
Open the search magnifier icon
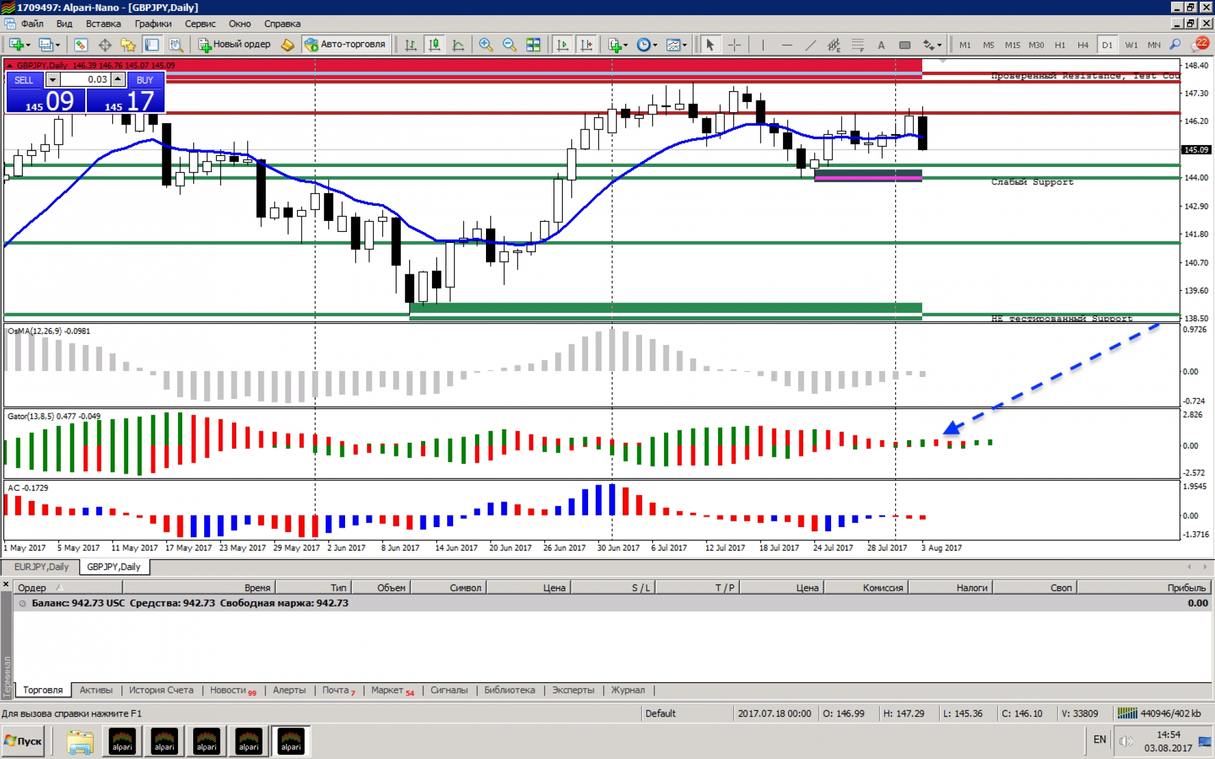coord(1176,44)
